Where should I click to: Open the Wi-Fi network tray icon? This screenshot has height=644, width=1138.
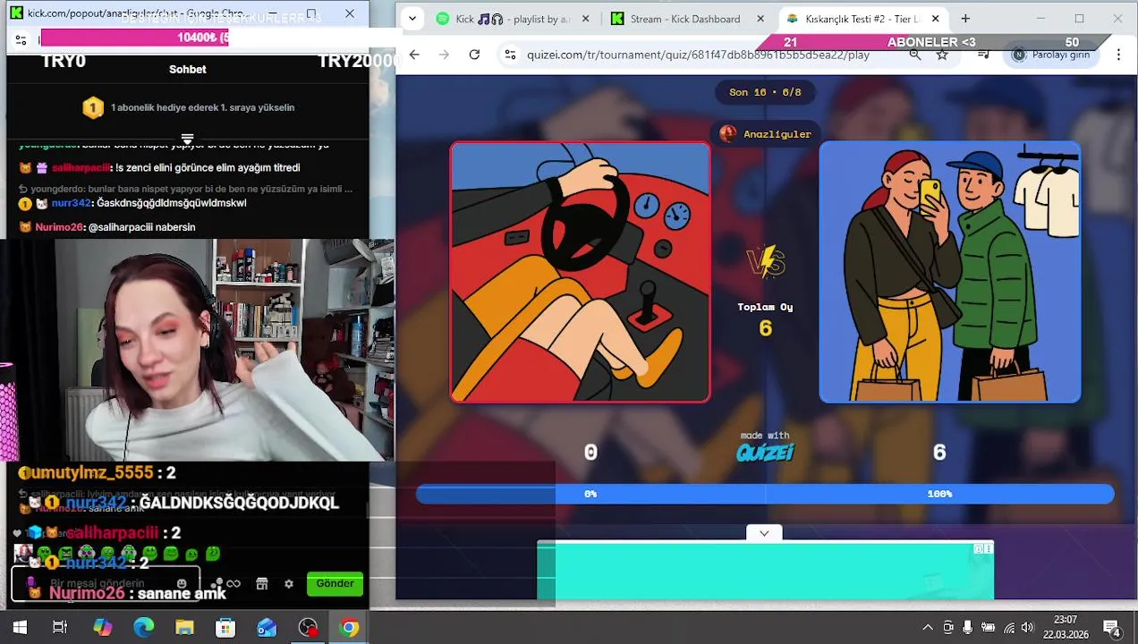1009,628
